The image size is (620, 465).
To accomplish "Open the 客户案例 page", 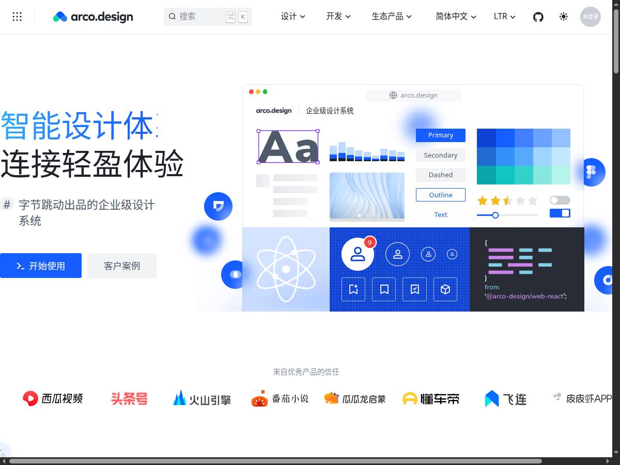I will coord(121,266).
